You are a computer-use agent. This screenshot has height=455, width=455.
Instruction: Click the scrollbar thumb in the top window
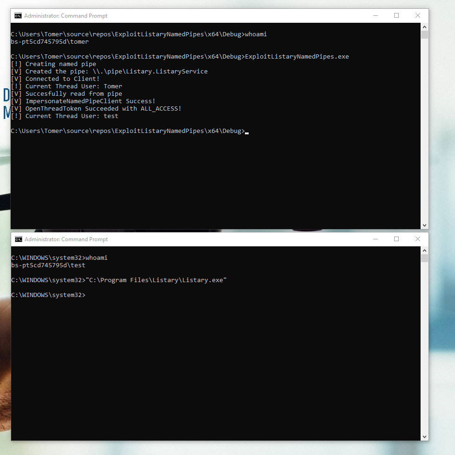pos(424,35)
